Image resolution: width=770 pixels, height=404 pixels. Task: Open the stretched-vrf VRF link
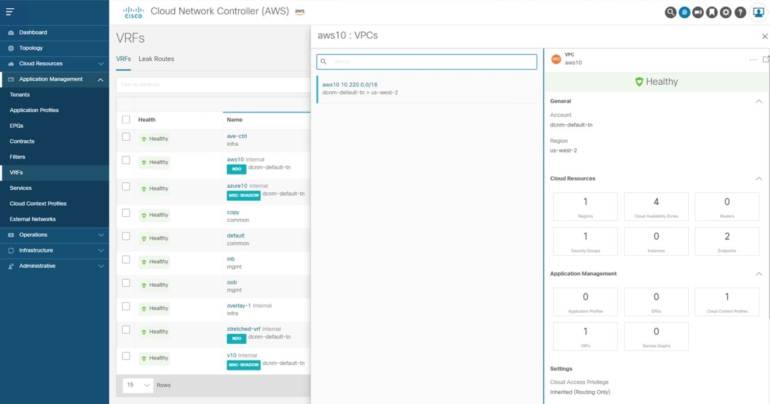click(243, 329)
